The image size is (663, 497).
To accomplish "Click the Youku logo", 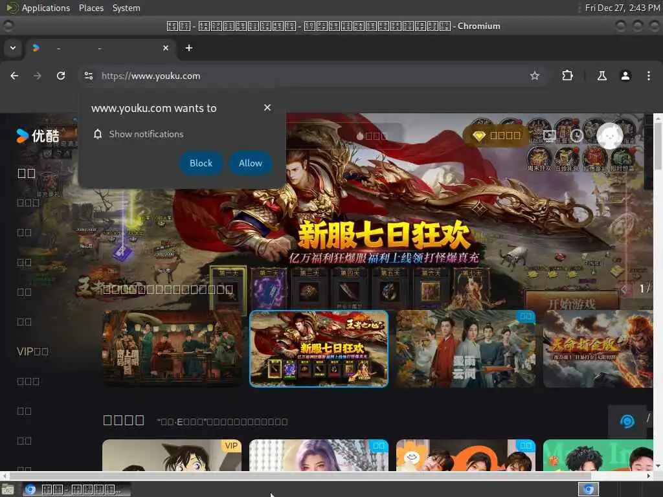I will tap(38, 136).
